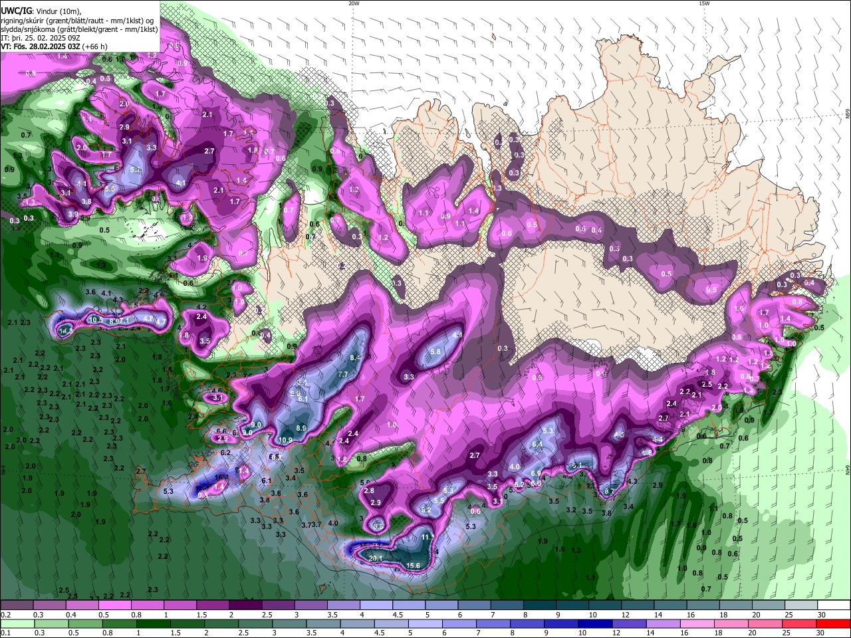Select the dark teal swatch between 8 and 9, top row

539,605
